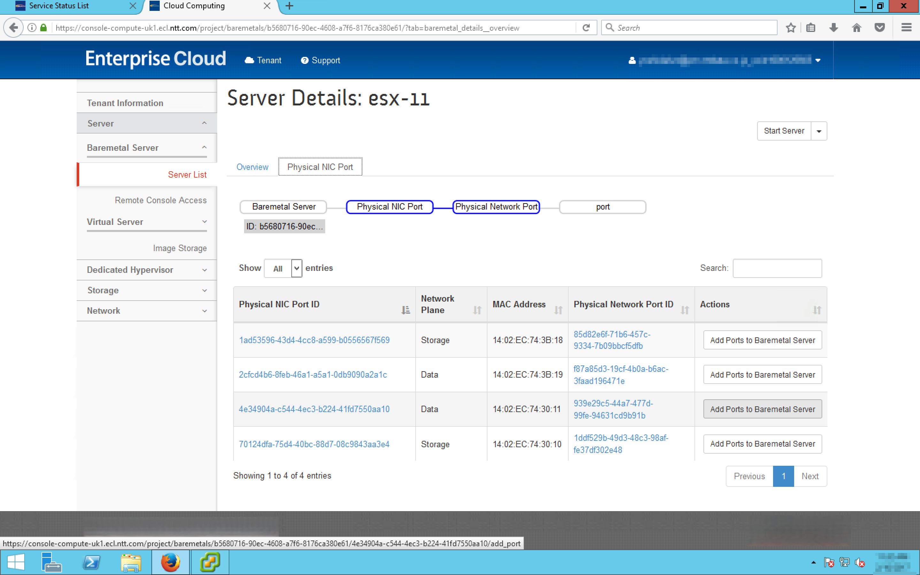Viewport: 920px width, 575px height.
Task: Click the Firefox back arrow button
Action: pyautogui.click(x=13, y=27)
